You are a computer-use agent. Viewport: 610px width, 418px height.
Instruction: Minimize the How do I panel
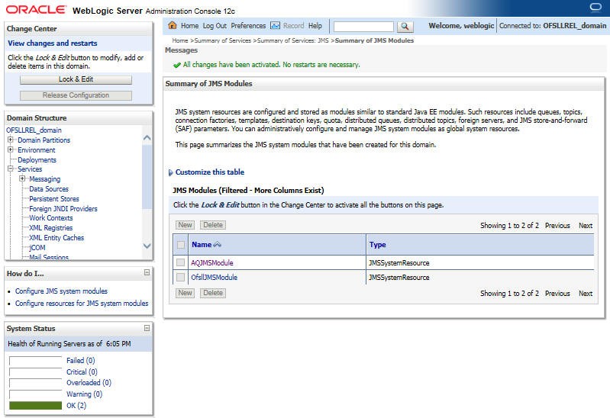(147, 272)
